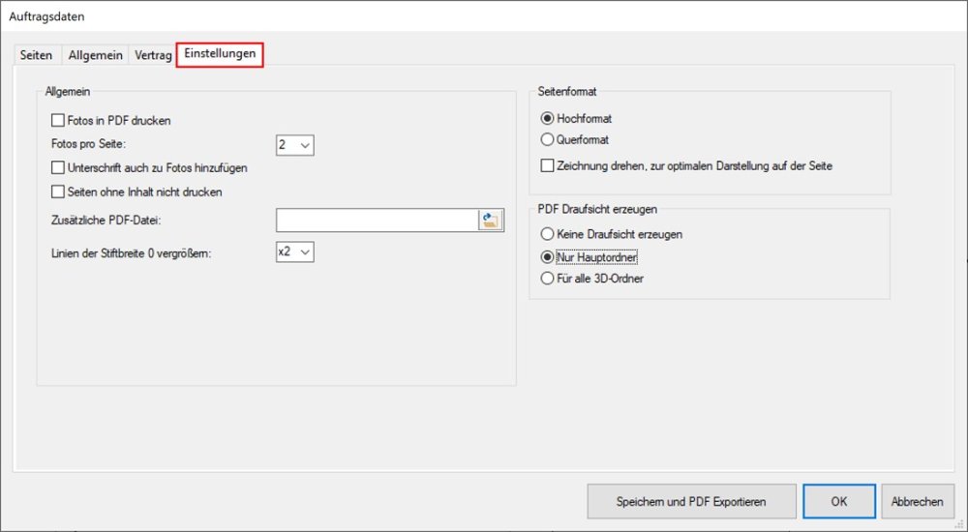Go to the Vertrag tab

153,56
